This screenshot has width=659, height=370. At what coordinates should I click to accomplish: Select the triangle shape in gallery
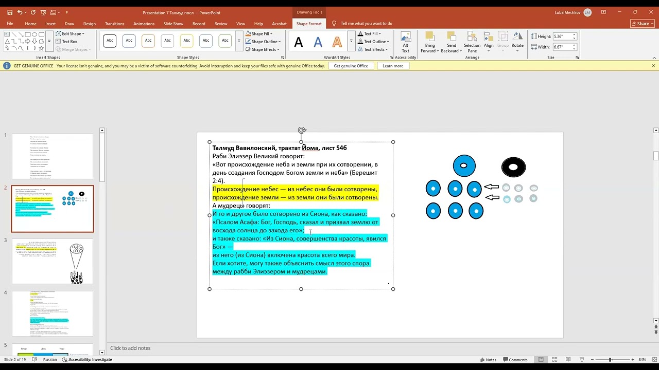point(7,41)
